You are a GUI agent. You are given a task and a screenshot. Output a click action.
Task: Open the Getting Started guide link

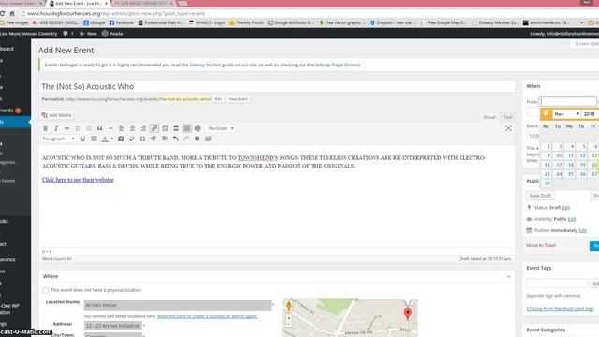(x=205, y=65)
